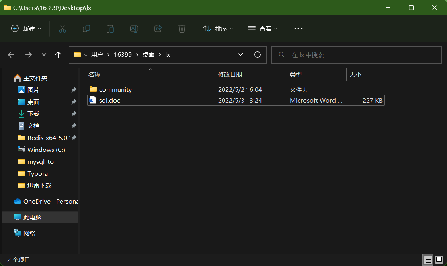Click the sql.doc Word file icon

point(93,100)
